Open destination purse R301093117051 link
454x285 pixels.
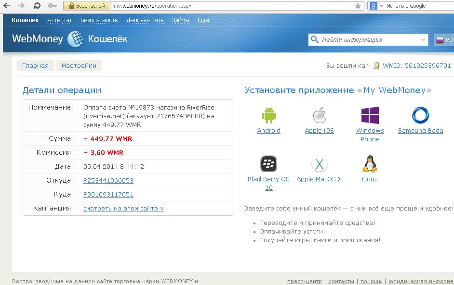click(108, 194)
